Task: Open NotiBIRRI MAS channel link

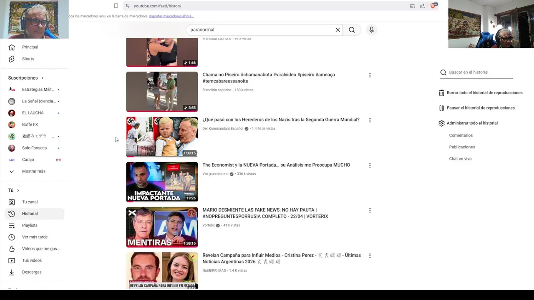Action: pos(214,270)
